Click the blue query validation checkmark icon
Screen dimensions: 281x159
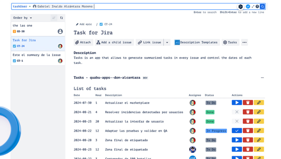[248, 7]
